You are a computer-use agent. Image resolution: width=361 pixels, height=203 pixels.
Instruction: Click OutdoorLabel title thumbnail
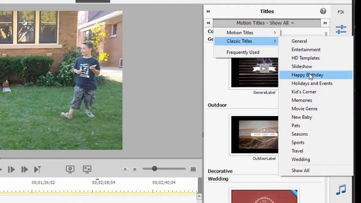coord(254,135)
